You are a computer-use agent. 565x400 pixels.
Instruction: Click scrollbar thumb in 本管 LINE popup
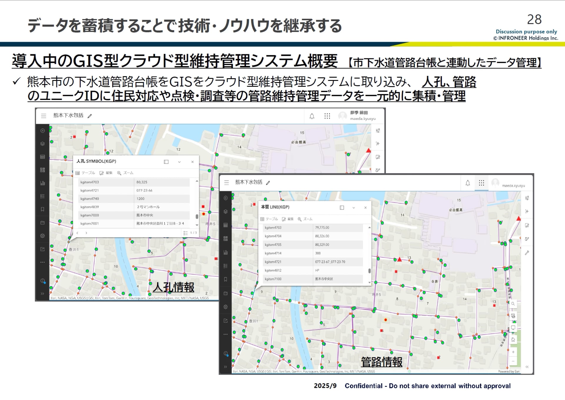click(369, 271)
